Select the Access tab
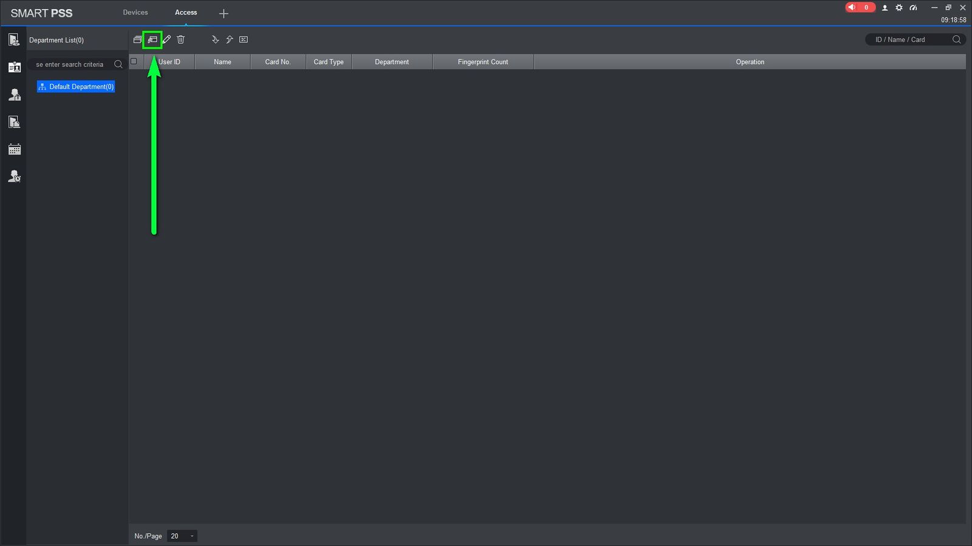Image resolution: width=972 pixels, height=546 pixels. point(186,12)
